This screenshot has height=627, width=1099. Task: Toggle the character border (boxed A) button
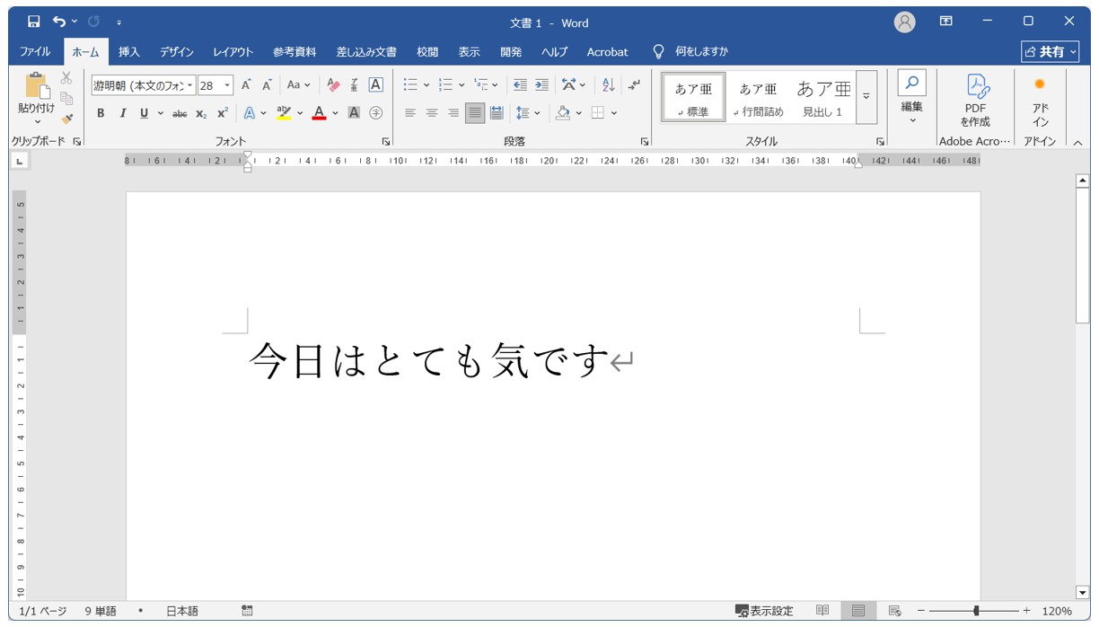coord(376,85)
